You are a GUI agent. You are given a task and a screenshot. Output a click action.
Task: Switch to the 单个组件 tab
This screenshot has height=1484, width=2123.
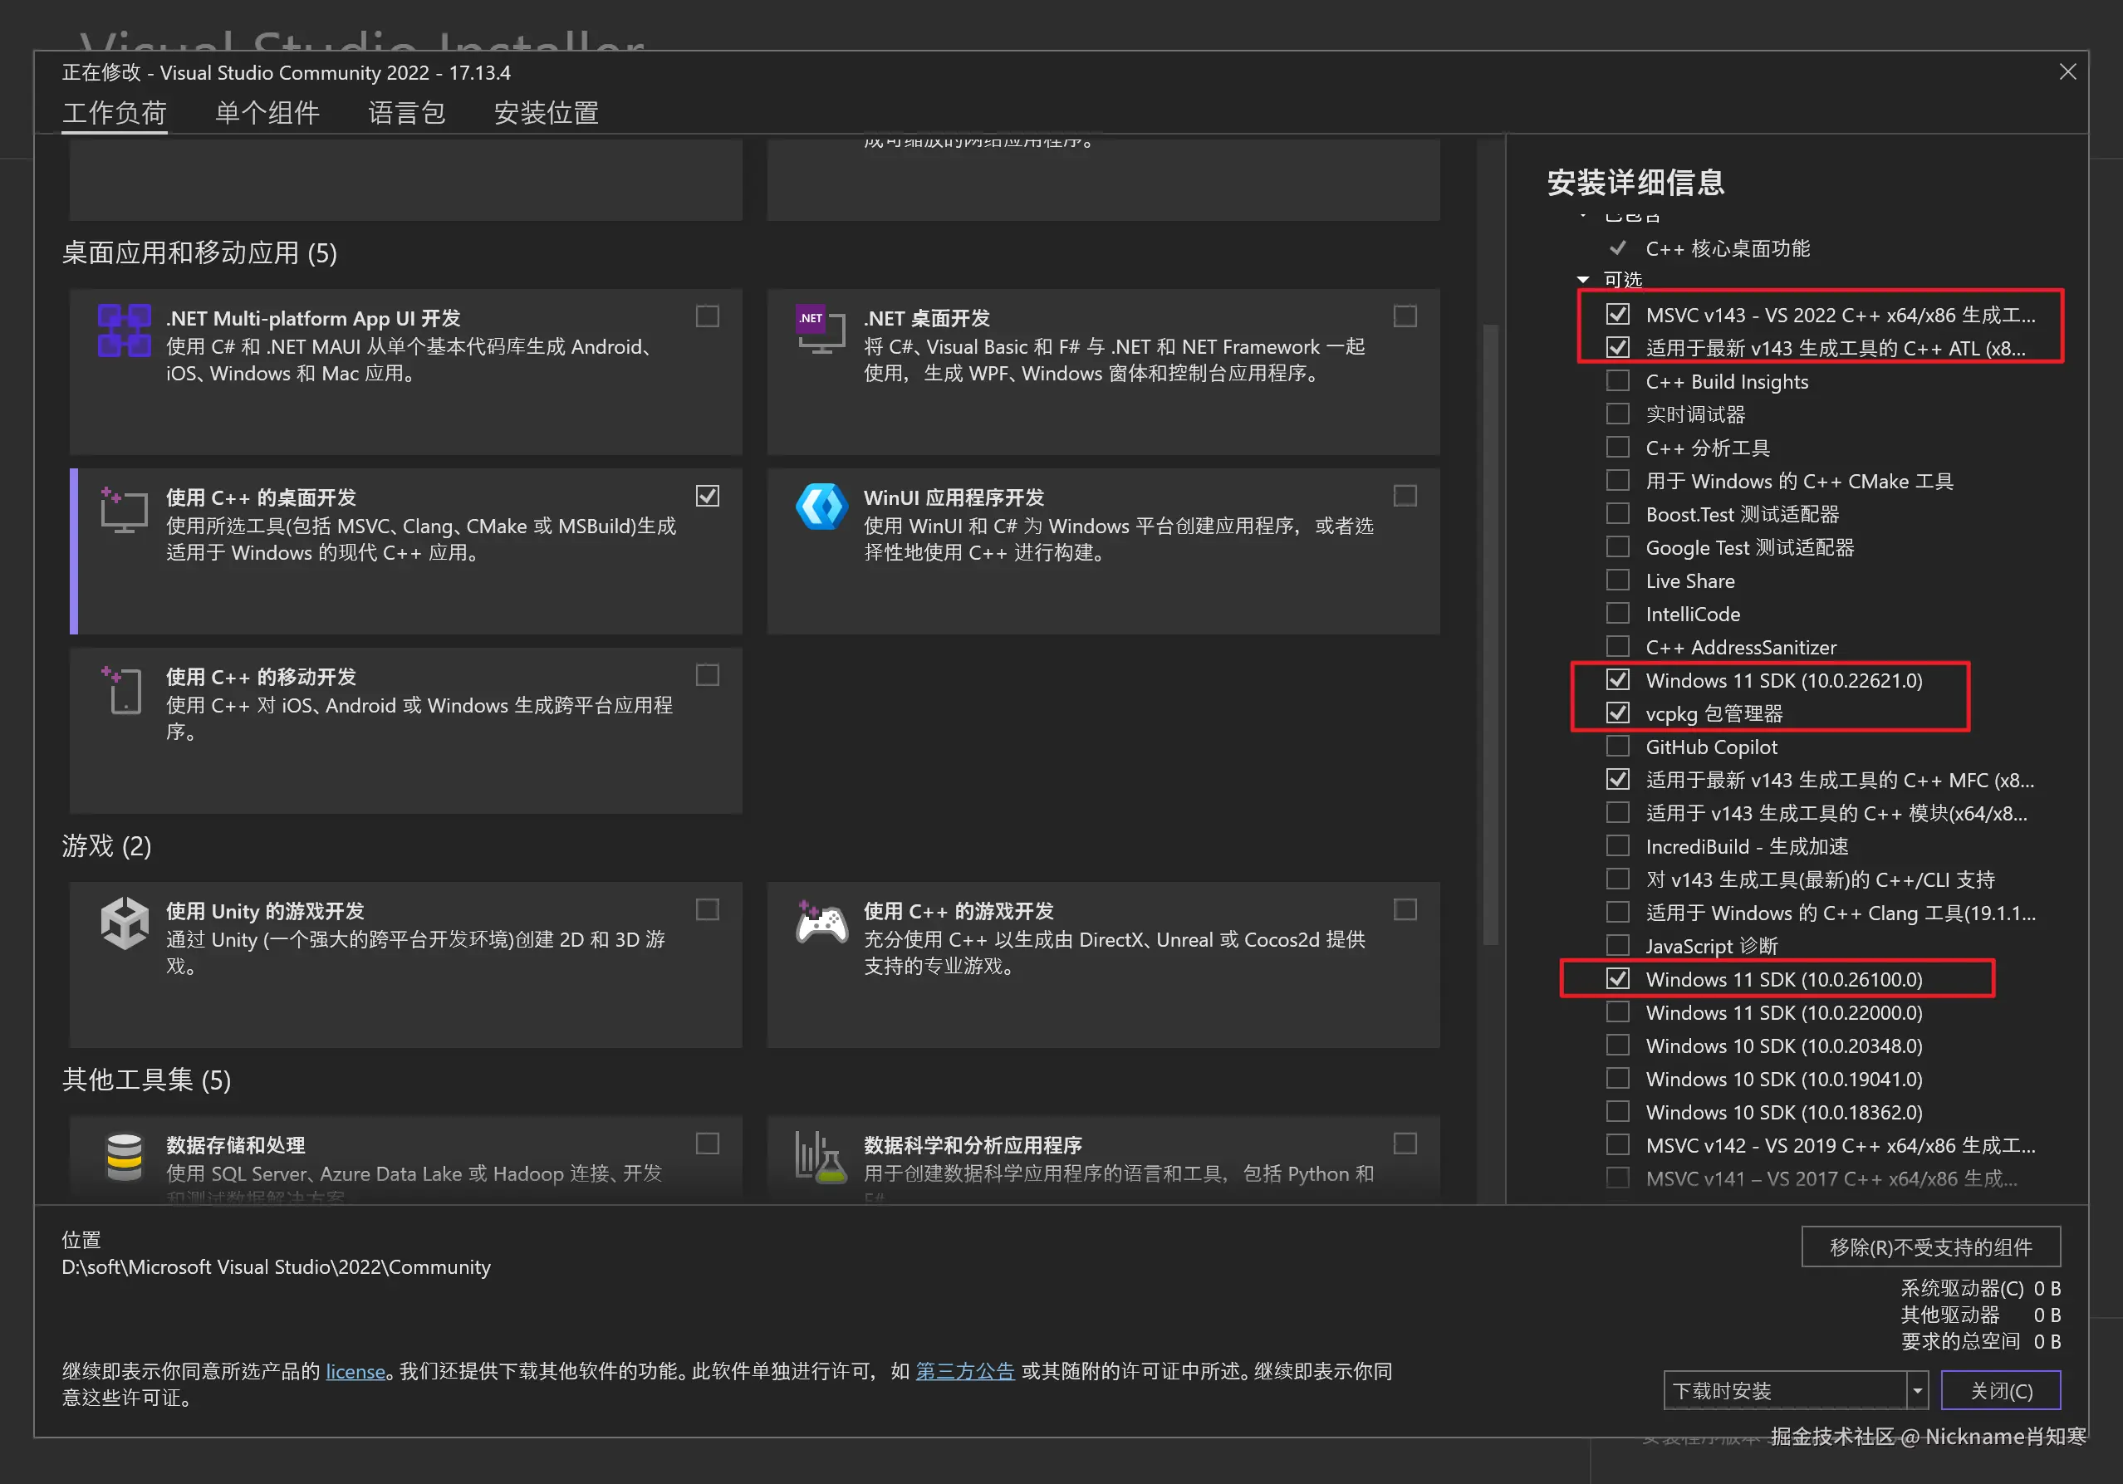click(x=267, y=113)
